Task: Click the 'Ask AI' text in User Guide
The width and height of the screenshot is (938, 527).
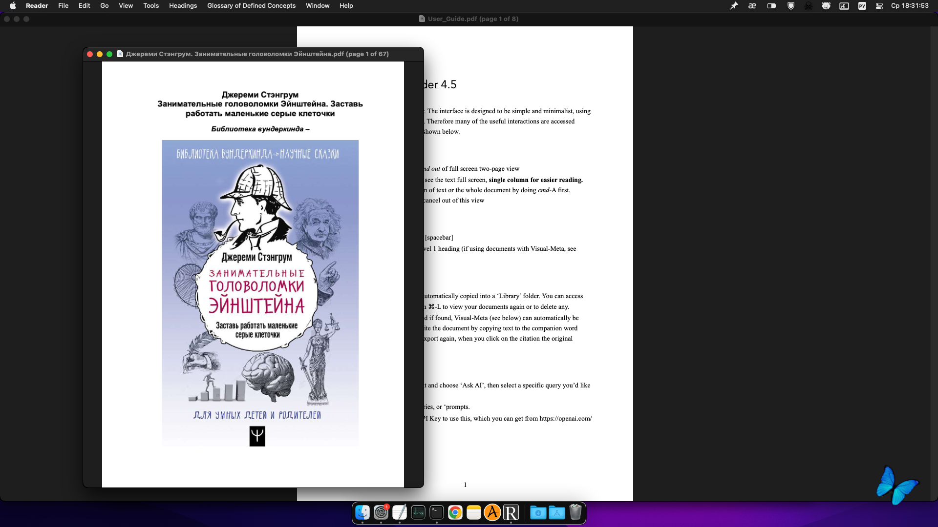Action: pos(471,385)
